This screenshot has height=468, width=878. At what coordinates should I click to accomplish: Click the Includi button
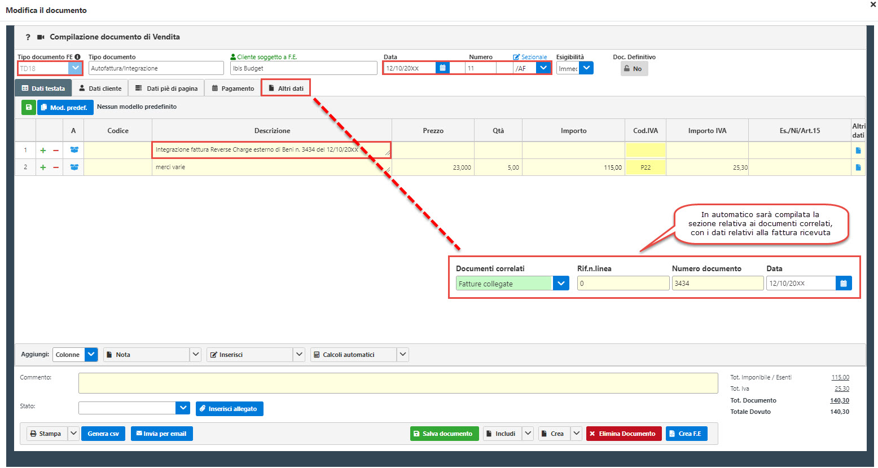pyautogui.click(x=502, y=434)
